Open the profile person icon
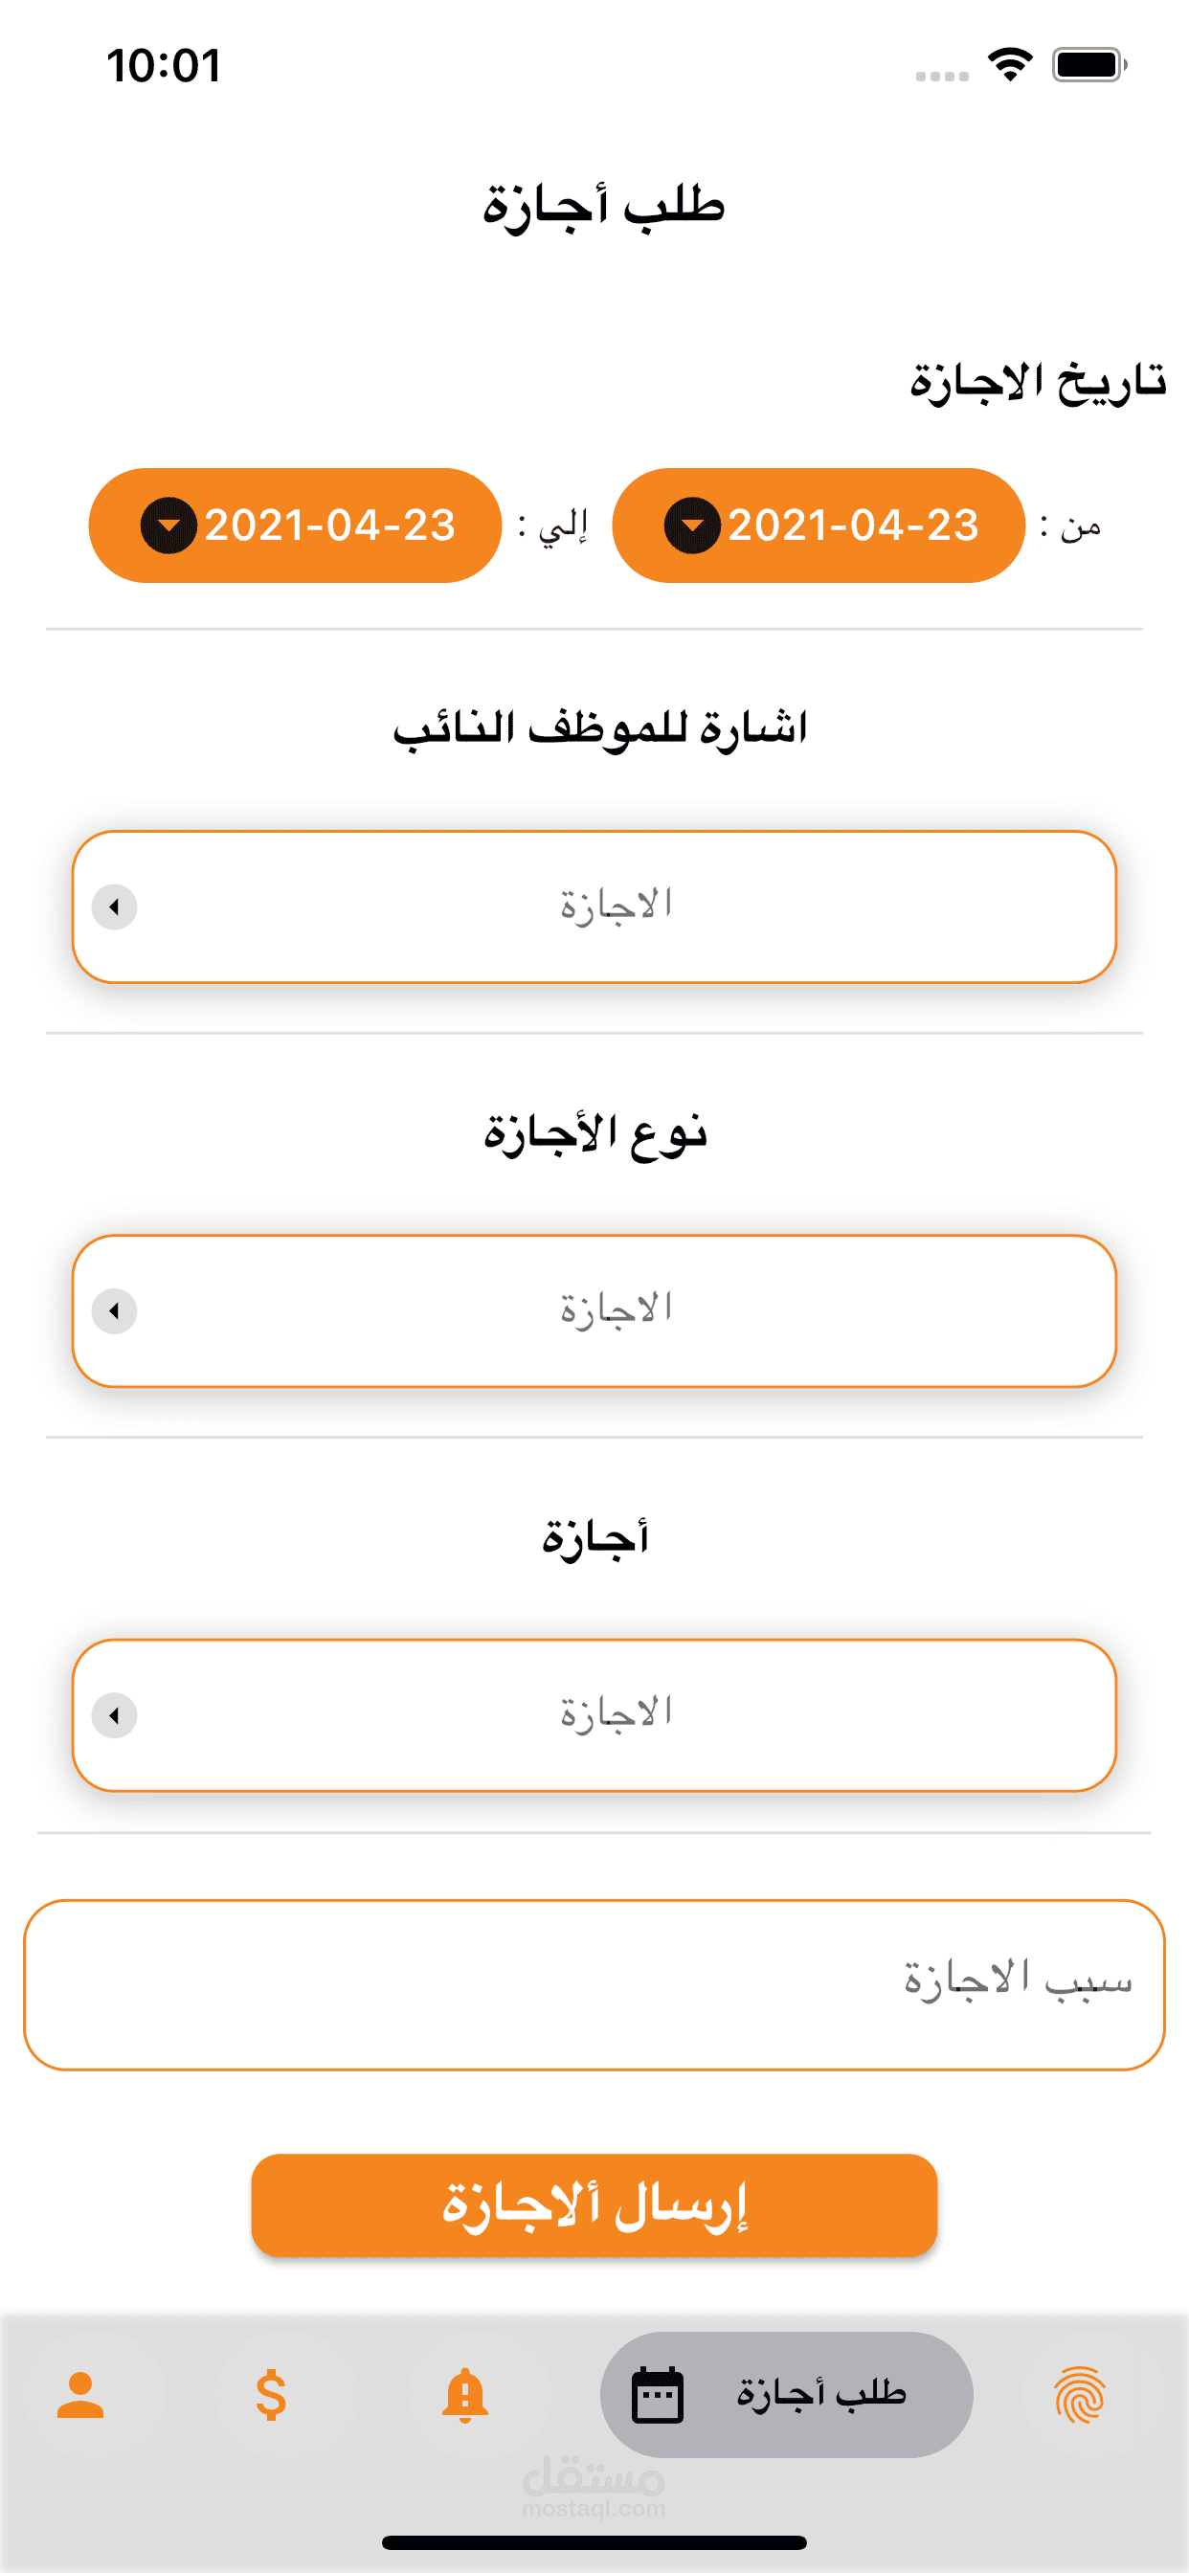 tap(79, 2395)
